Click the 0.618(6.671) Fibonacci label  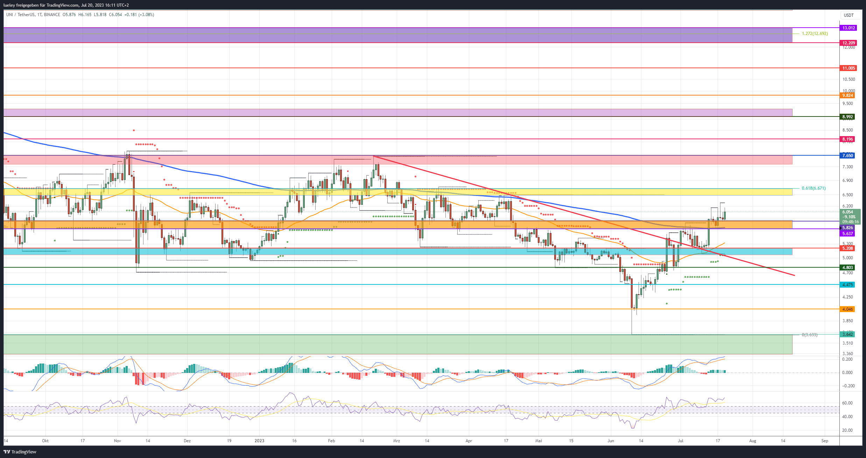click(x=814, y=188)
